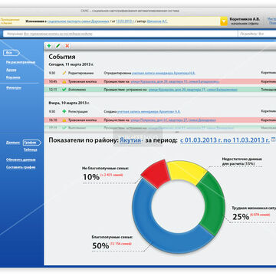Click 'Сегодня, 11 марта 2013 г.' date heading

click(x=71, y=65)
